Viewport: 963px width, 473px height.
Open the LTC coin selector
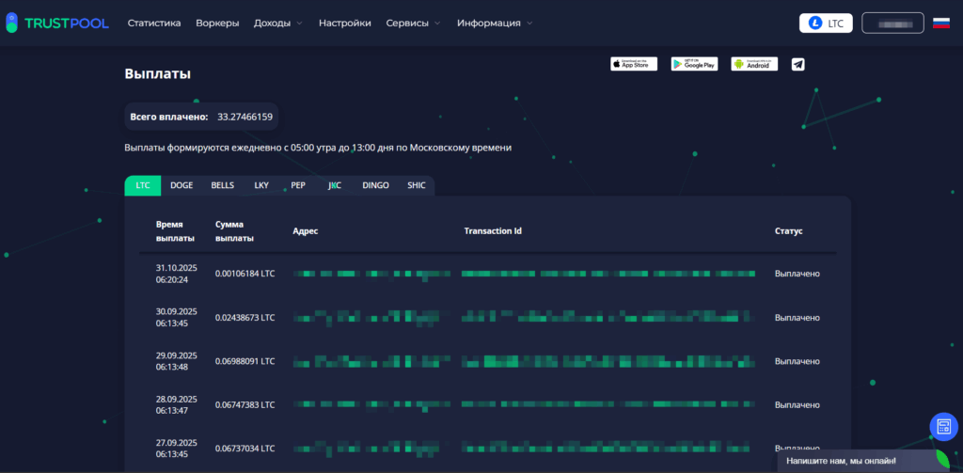click(826, 23)
